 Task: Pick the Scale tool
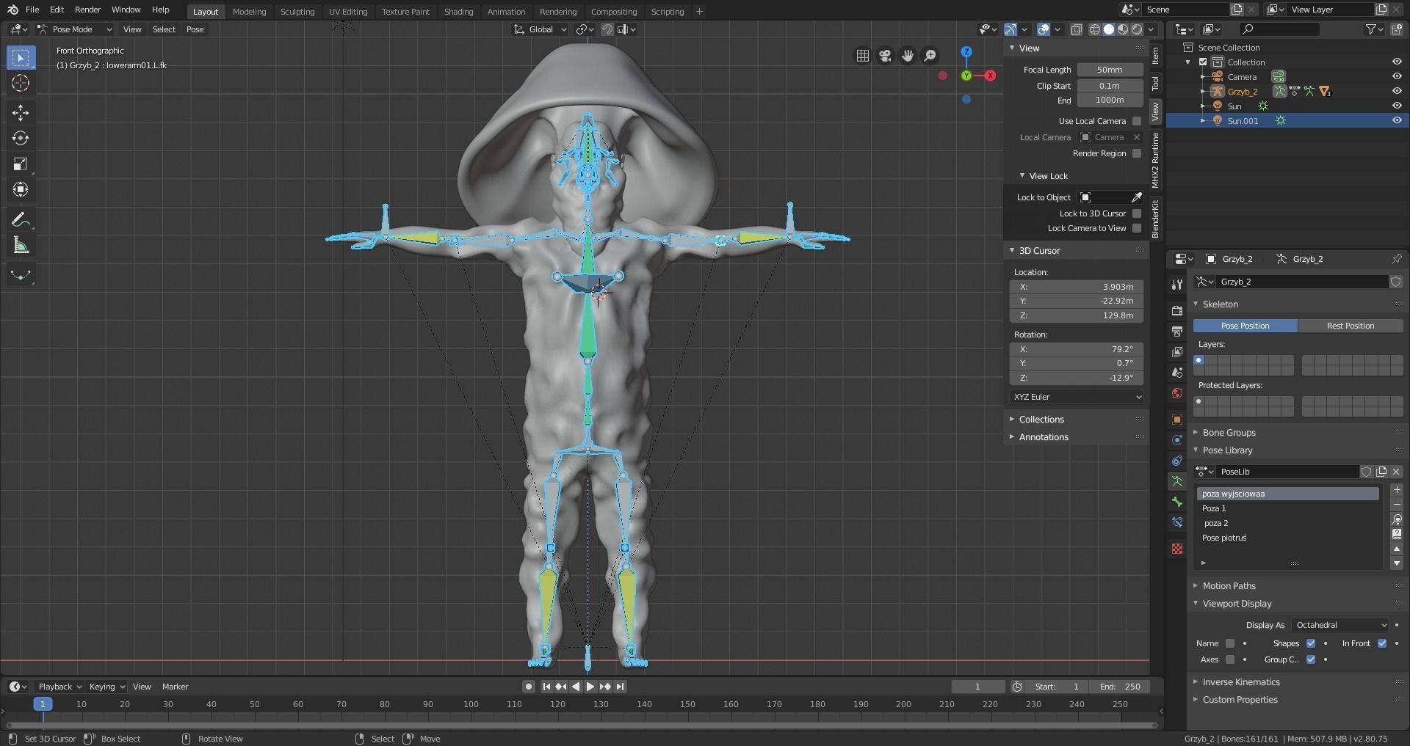click(x=21, y=164)
